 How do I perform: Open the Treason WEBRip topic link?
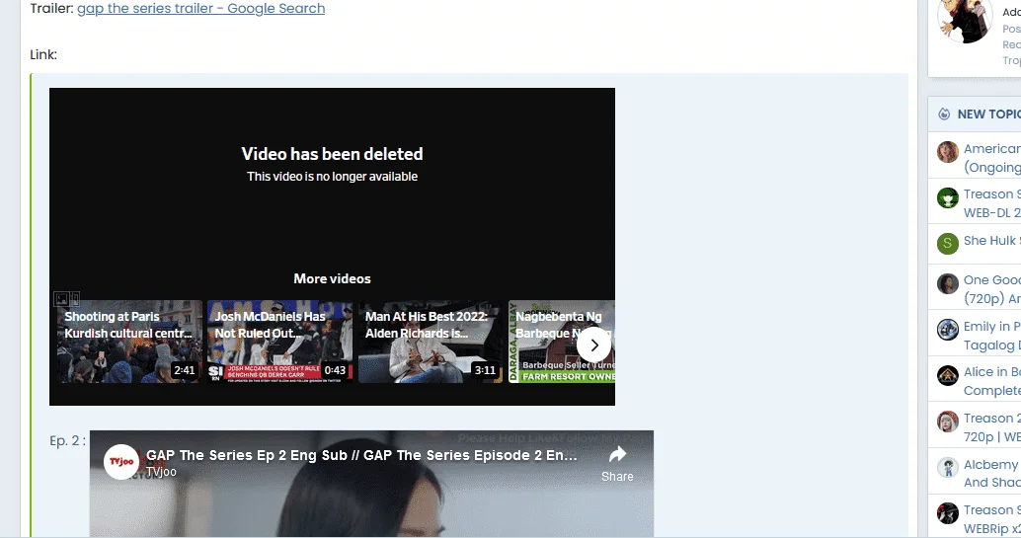coord(992,519)
